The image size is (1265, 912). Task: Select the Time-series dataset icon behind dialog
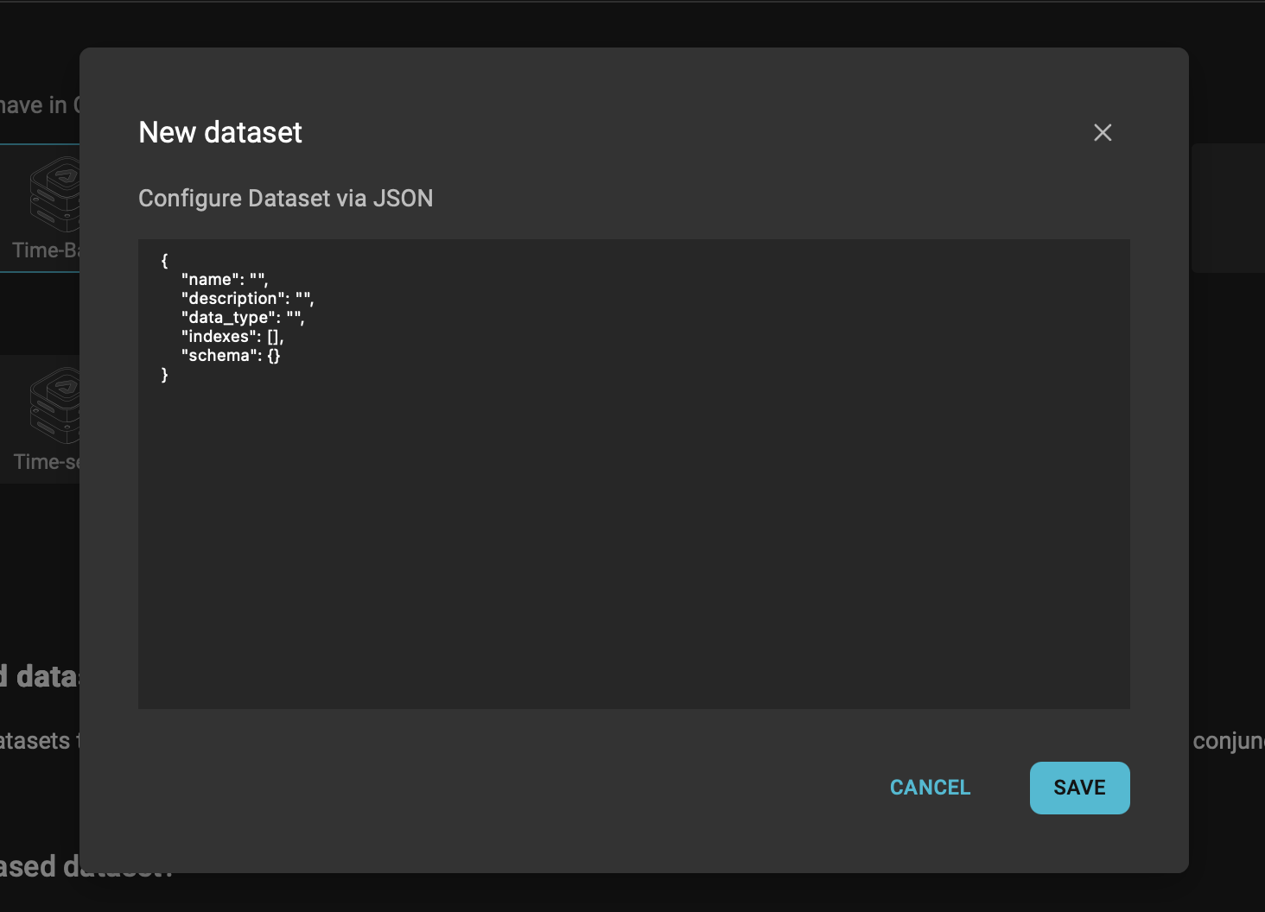[55, 405]
